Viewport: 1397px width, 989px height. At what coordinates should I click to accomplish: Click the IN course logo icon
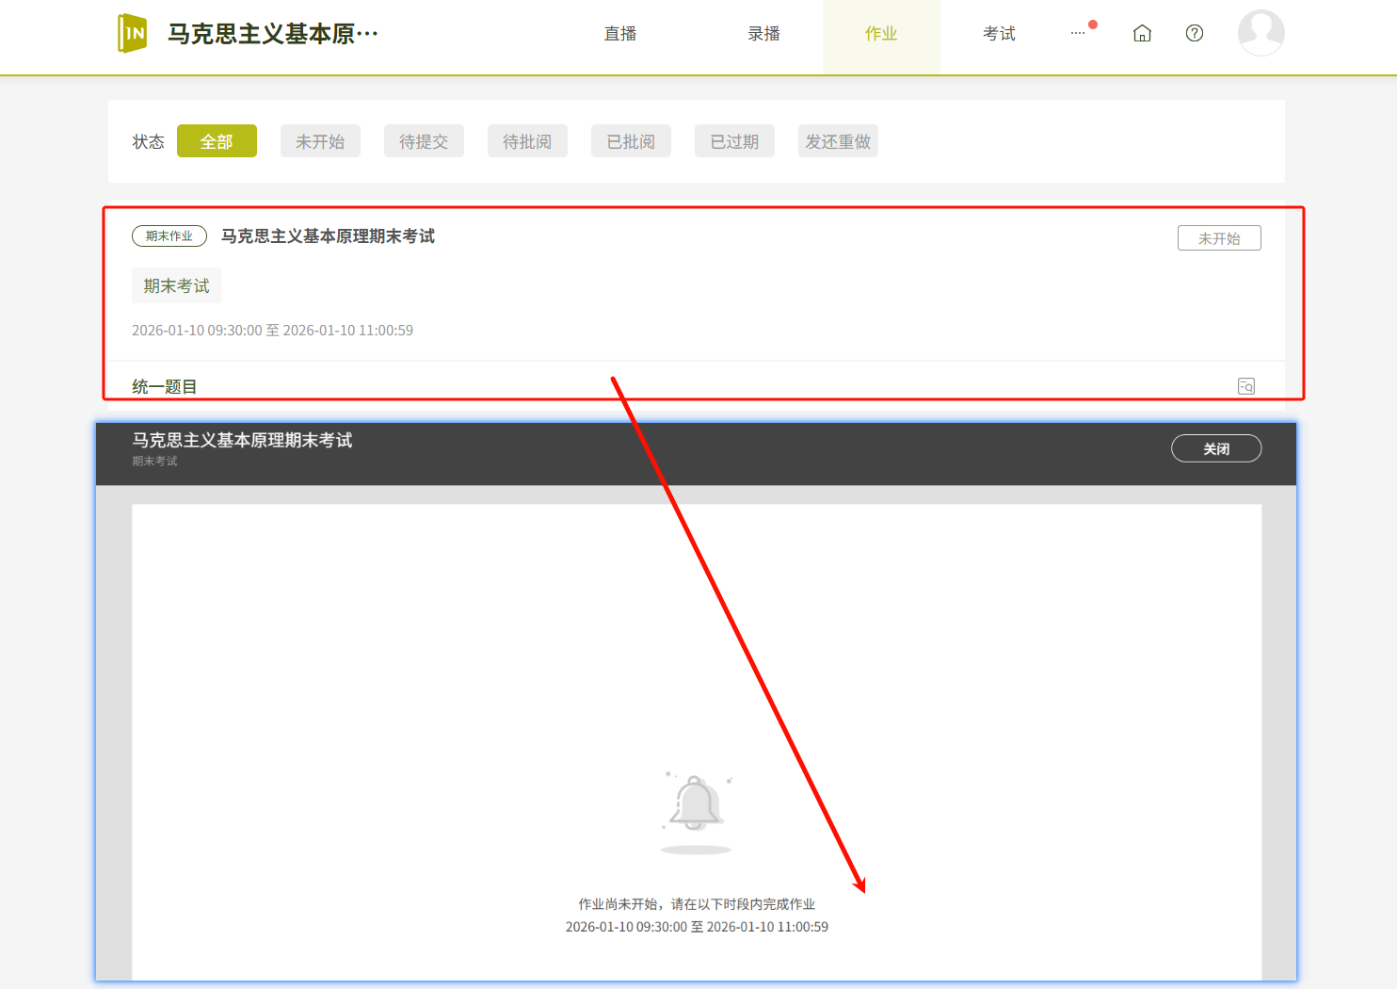pyautogui.click(x=133, y=34)
